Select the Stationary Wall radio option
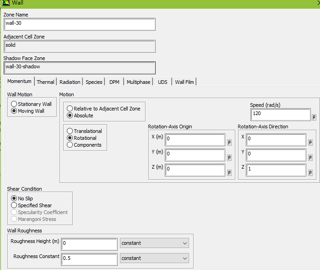 point(14,104)
